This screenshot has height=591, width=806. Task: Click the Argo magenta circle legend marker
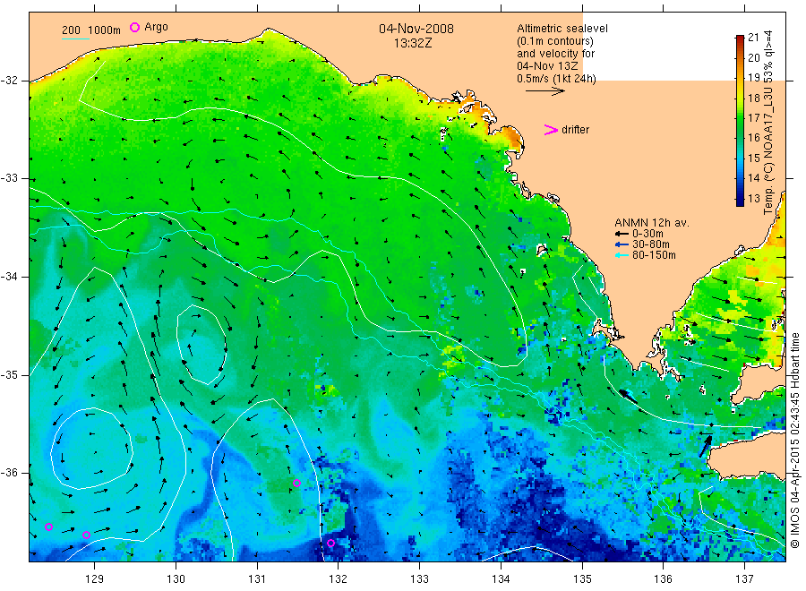pyautogui.click(x=134, y=27)
